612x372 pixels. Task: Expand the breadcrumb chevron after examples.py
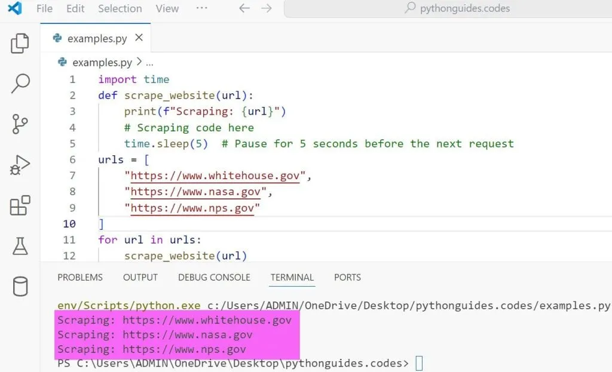[x=139, y=62]
